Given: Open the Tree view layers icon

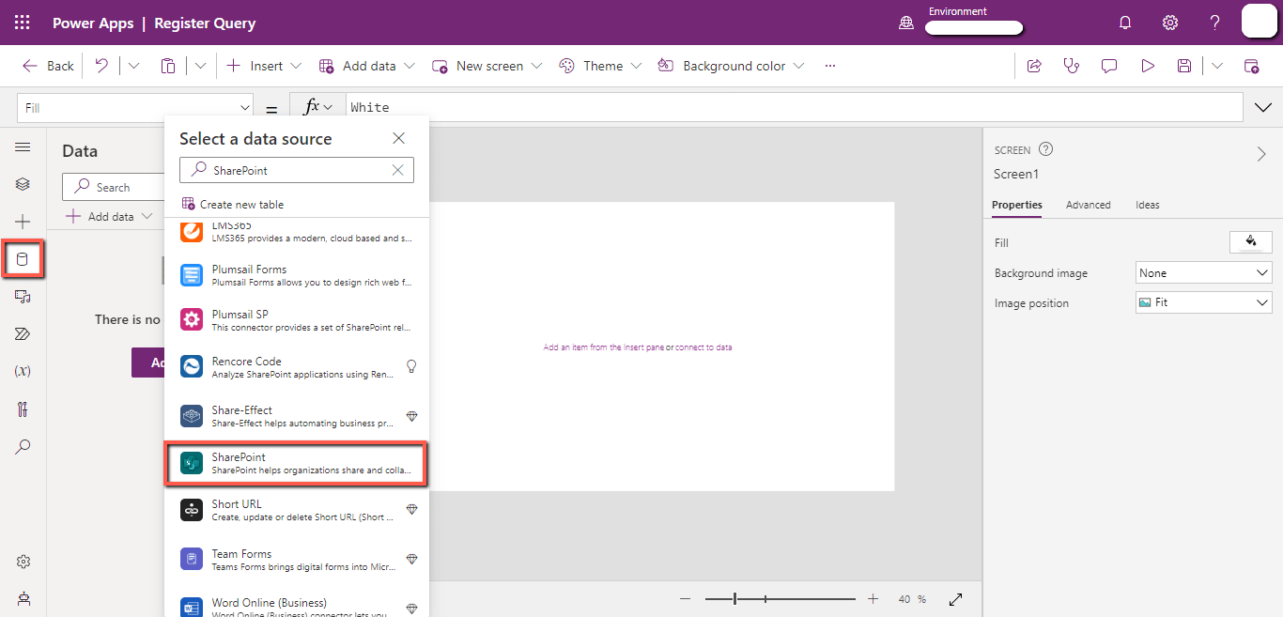Looking at the screenshot, I should click(23, 184).
